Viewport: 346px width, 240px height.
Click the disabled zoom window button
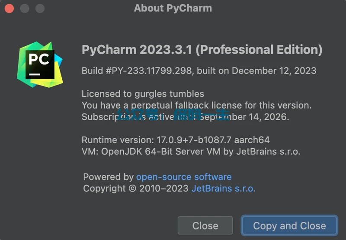(x=40, y=9)
